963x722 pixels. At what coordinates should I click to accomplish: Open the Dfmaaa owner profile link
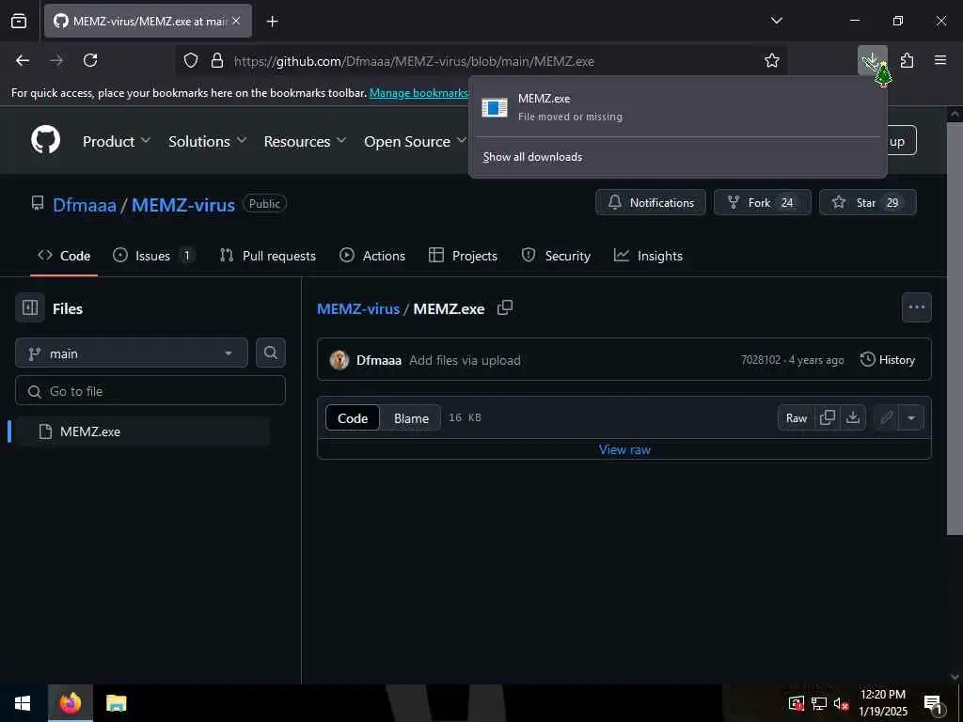tap(84, 205)
